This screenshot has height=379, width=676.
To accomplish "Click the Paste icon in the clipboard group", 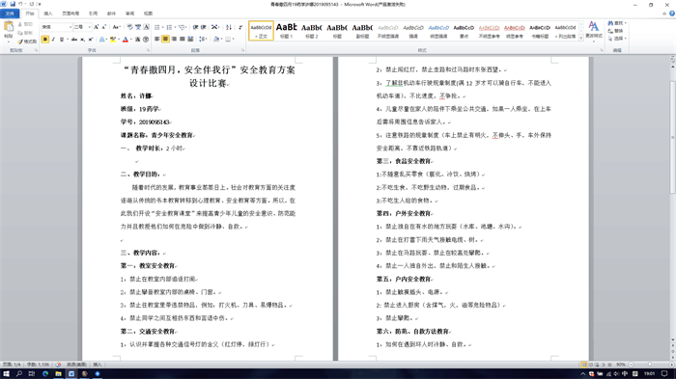I will point(9,26).
